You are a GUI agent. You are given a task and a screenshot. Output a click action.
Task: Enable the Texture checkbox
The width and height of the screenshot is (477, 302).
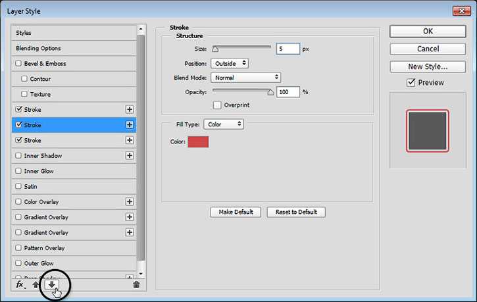[24, 94]
